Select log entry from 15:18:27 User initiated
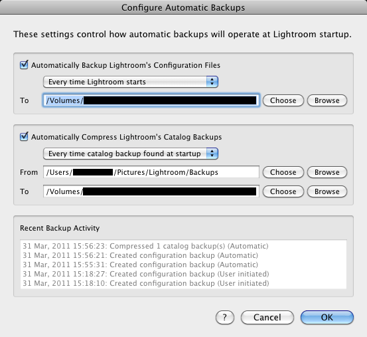This screenshot has width=367, height=337. (x=146, y=274)
